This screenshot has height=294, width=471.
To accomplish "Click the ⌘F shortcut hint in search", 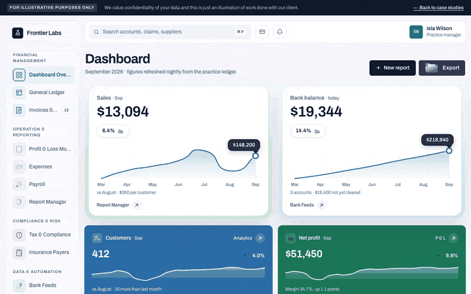I will tap(240, 32).
